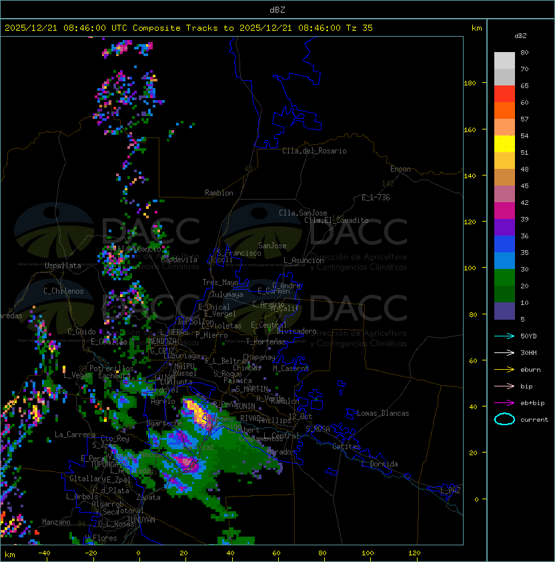Select the 12_Oct map label
Image resolution: width=555 pixels, height=562 pixels.
click(300, 416)
